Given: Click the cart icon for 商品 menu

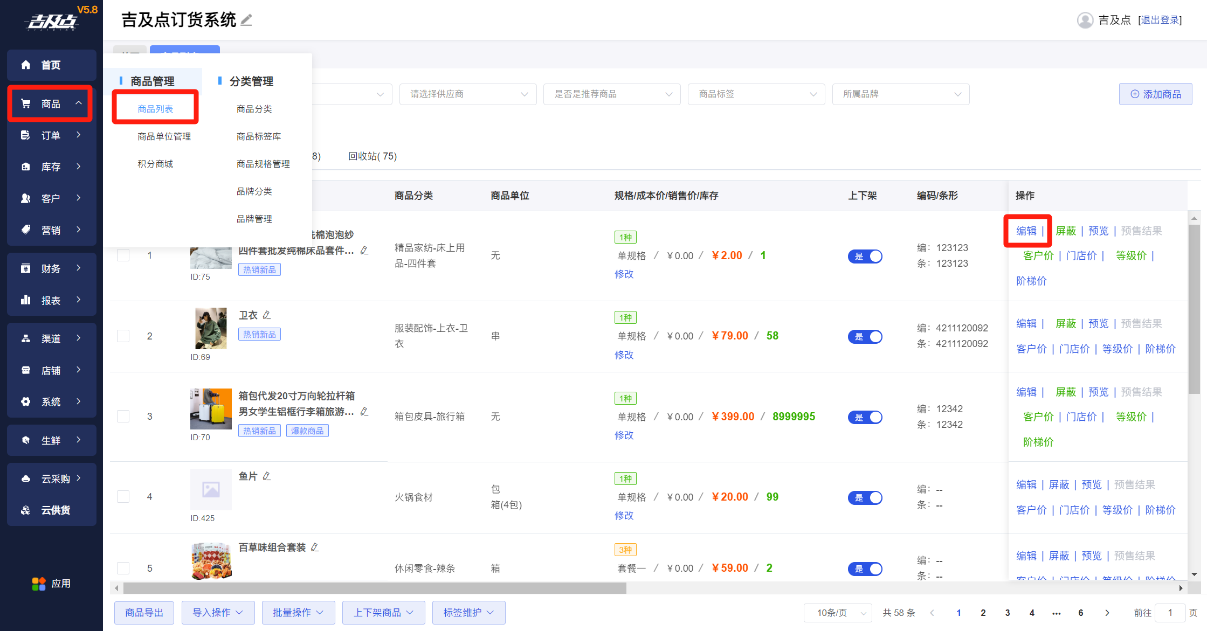Looking at the screenshot, I should click(26, 103).
